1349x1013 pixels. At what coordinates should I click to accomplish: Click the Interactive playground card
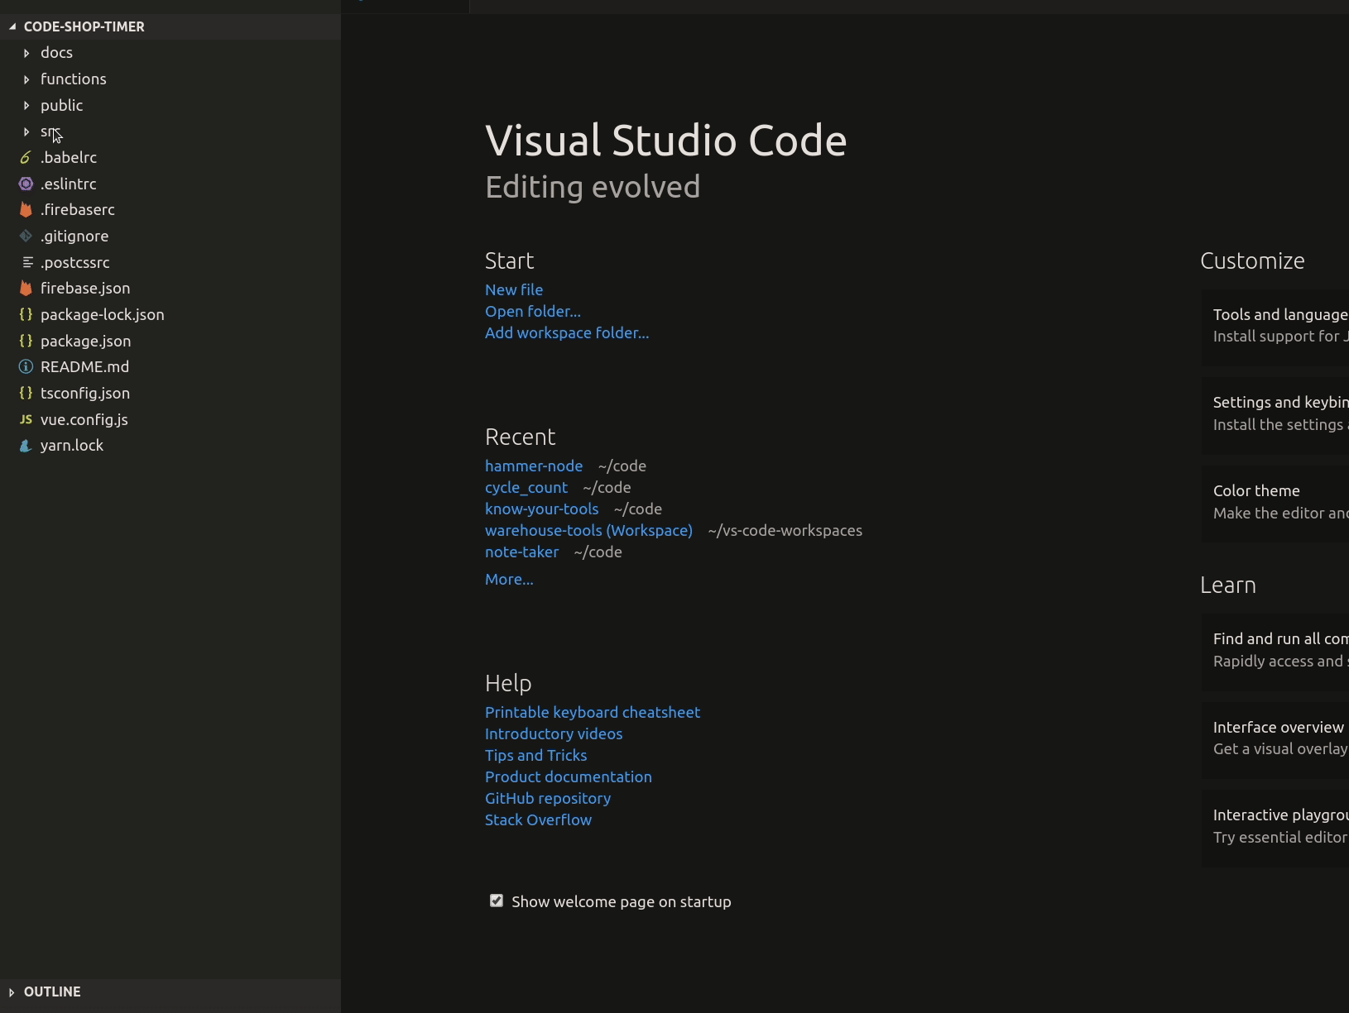pyautogui.click(x=1275, y=827)
